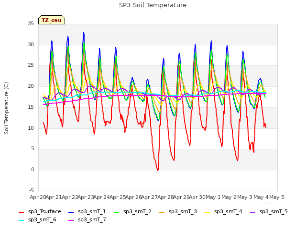The image size is (306, 229).
Task: Click the magenta sp3_smT_7 legend swatch
Action: tap(71, 220)
